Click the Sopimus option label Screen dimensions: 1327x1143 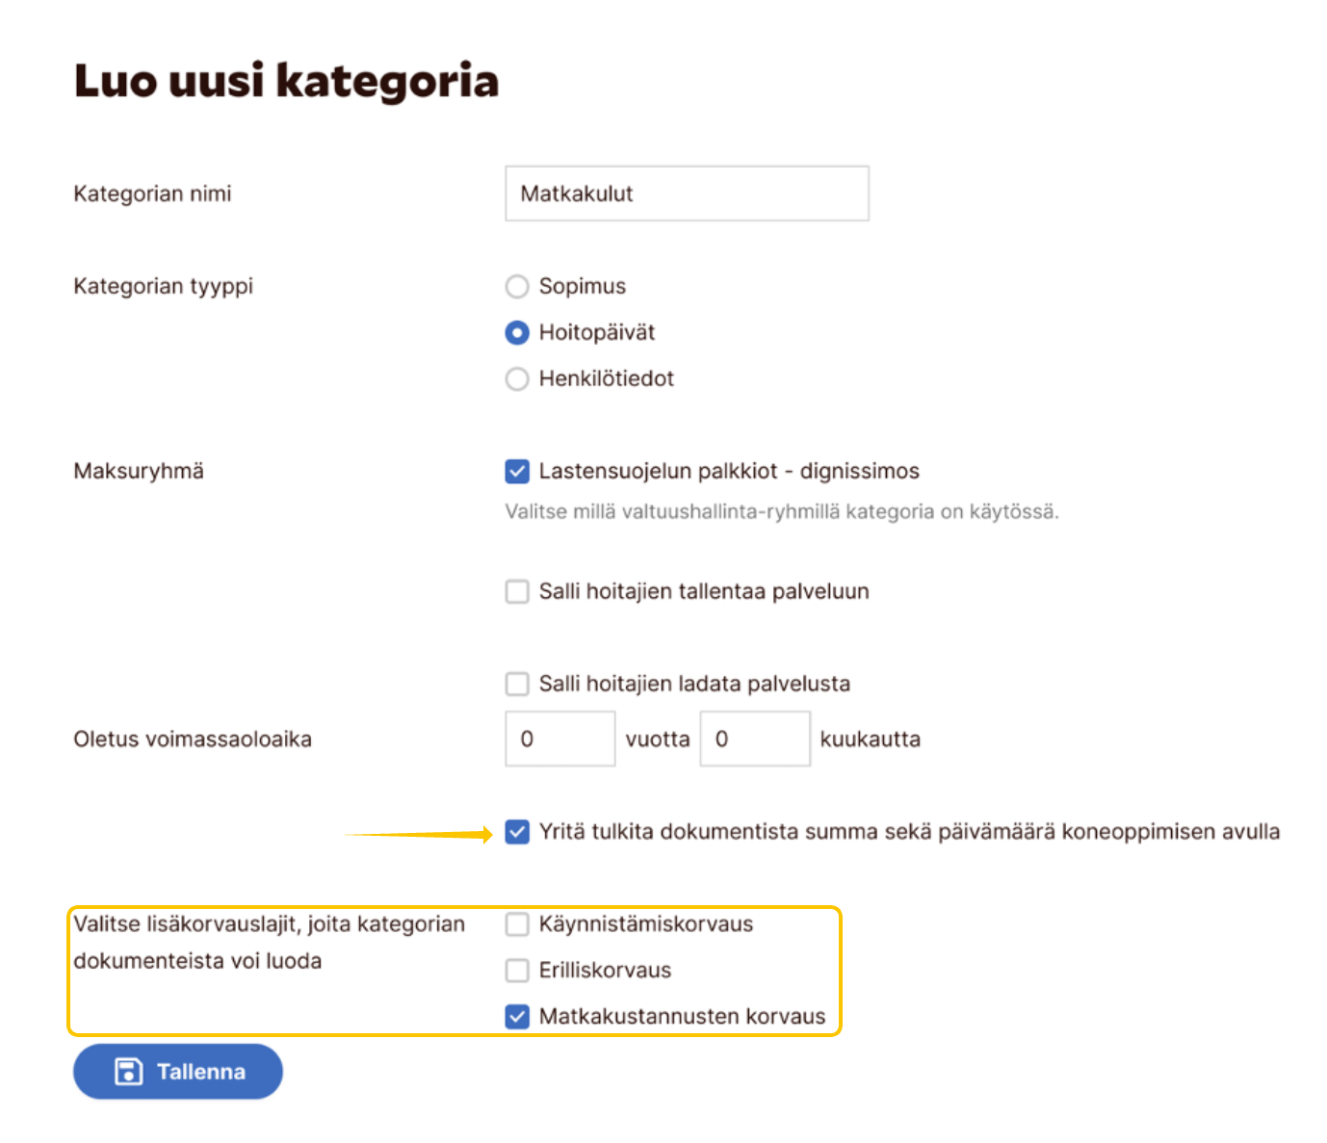pyautogui.click(x=582, y=286)
